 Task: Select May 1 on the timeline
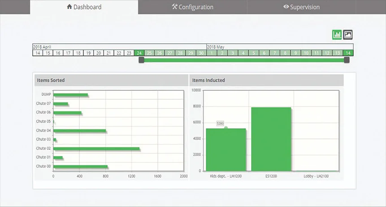click(x=212, y=53)
